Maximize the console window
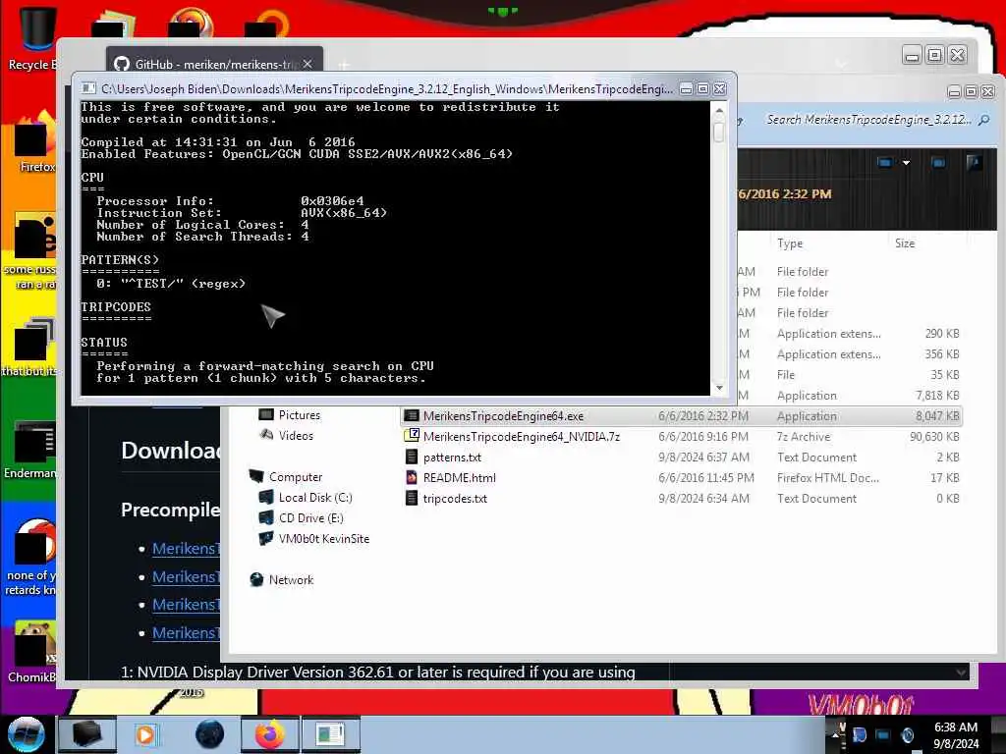 click(x=703, y=89)
